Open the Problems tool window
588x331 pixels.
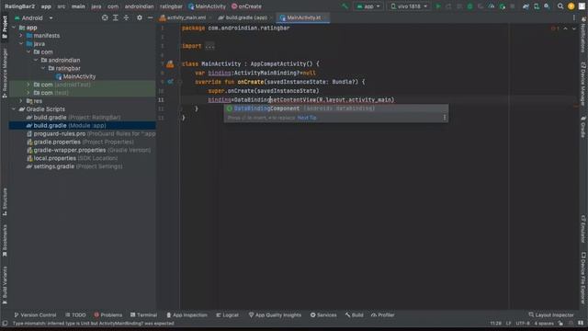click(x=108, y=314)
